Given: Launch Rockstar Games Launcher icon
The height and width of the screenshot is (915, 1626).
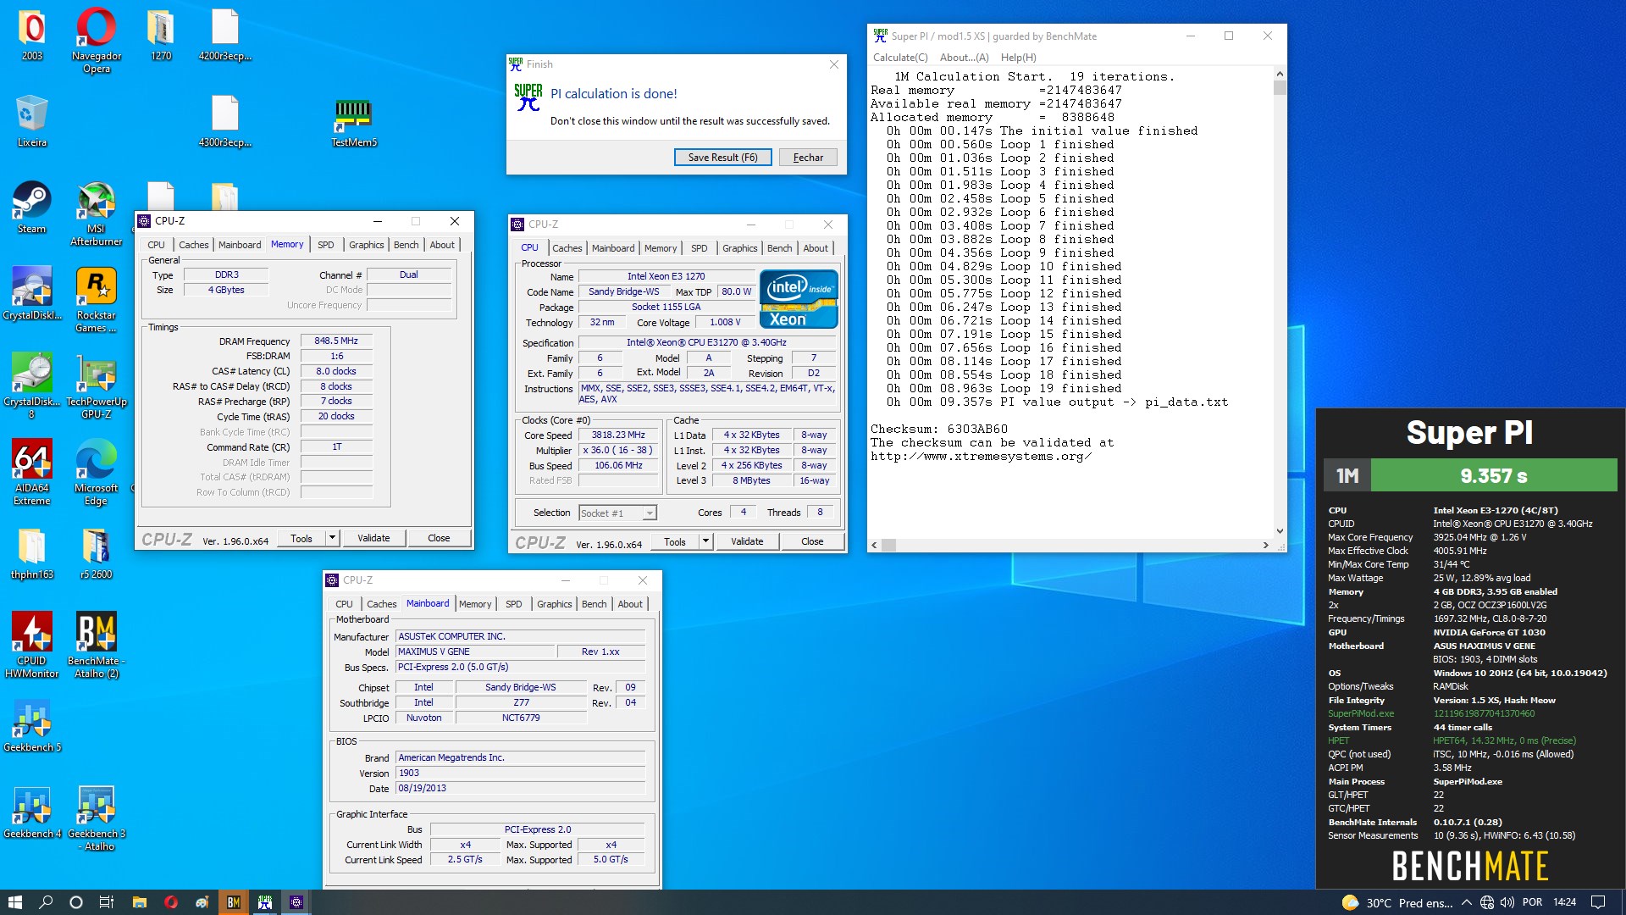Looking at the screenshot, I should click(97, 300).
